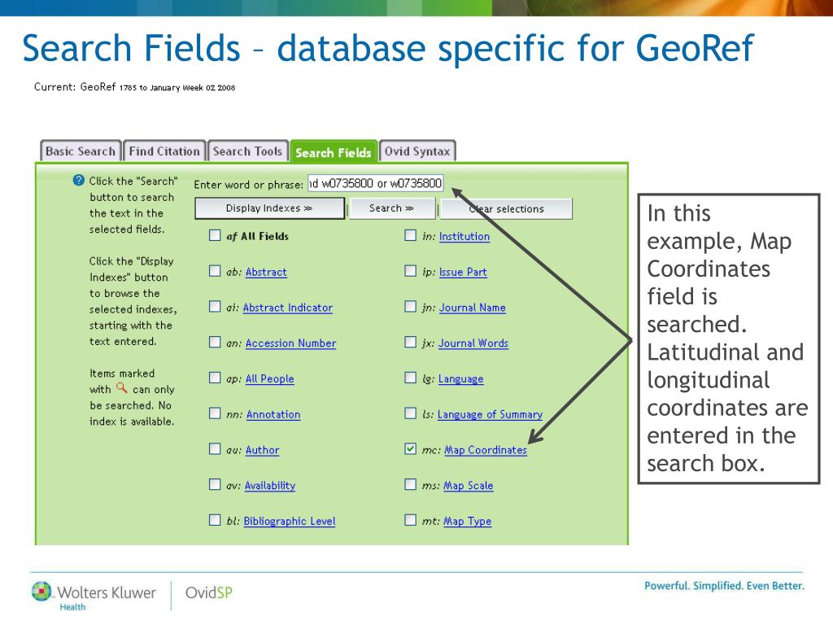833x625 pixels.
Task: Click the red magnifier search-only icon
Action: (122, 388)
